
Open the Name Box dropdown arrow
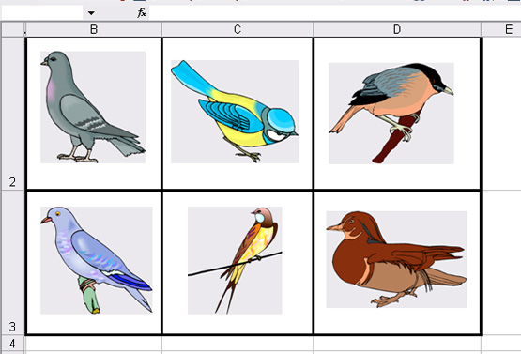(91, 13)
